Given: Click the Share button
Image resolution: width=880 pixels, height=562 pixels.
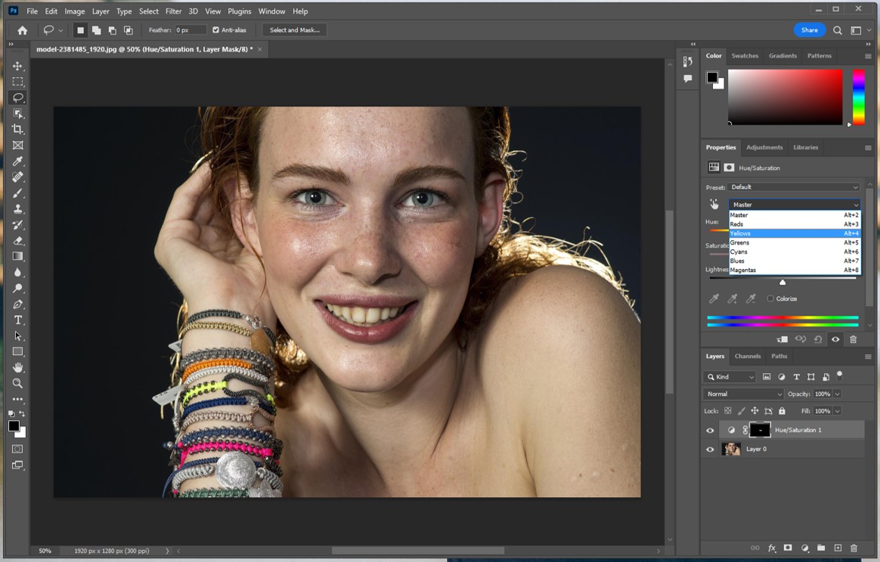Looking at the screenshot, I should tap(809, 30).
